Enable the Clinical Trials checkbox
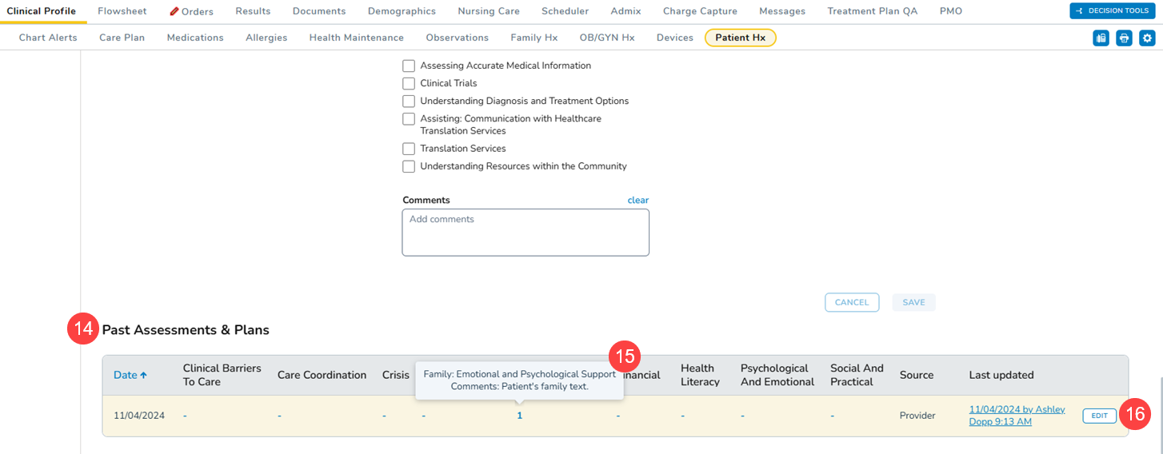 (x=409, y=83)
